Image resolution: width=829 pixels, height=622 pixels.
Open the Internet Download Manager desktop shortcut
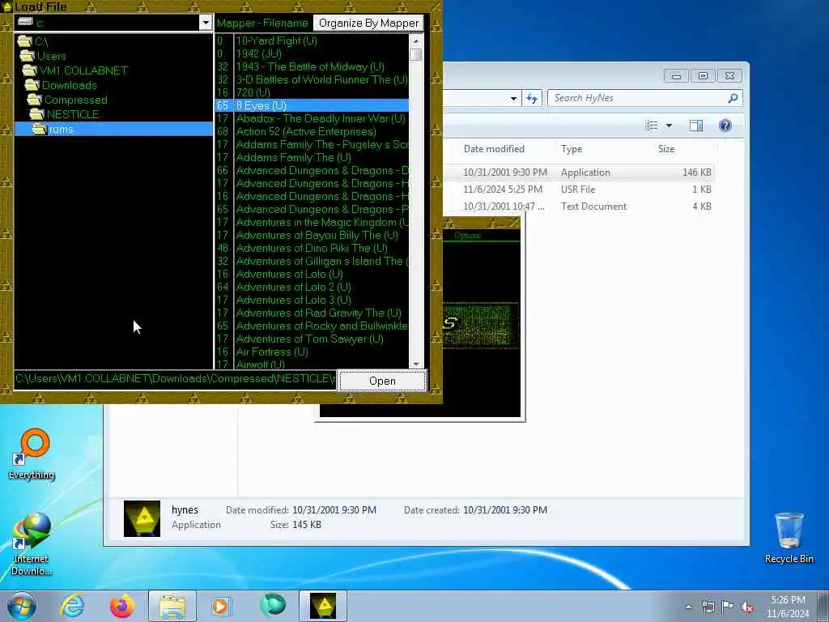(32, 543)
